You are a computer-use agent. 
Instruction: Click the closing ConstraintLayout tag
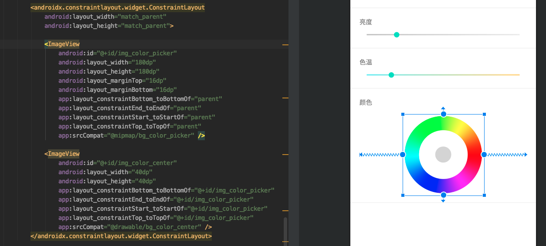point(121,236)
